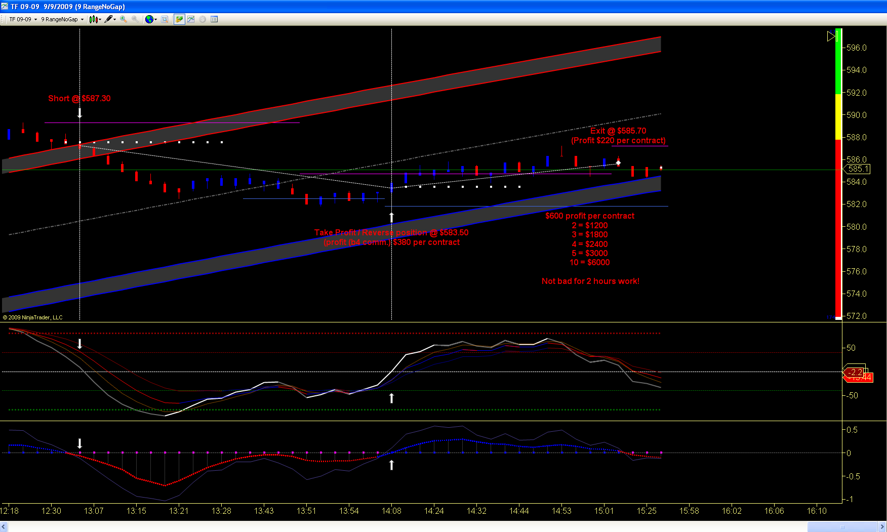
Task: Click the chart window title bar icon
Action: pyautogui.click(x=5, y=6)
